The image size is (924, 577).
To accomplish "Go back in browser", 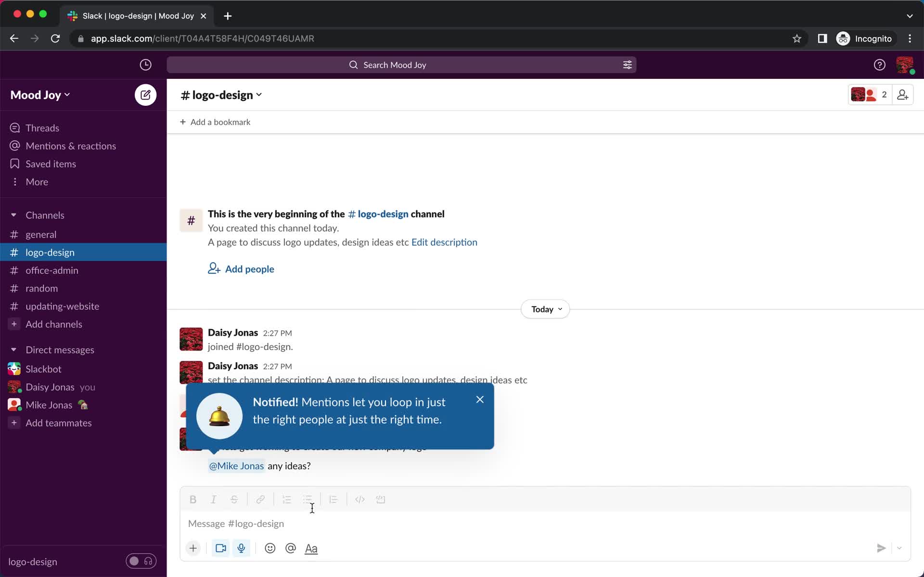I will [x=14, y=38].
